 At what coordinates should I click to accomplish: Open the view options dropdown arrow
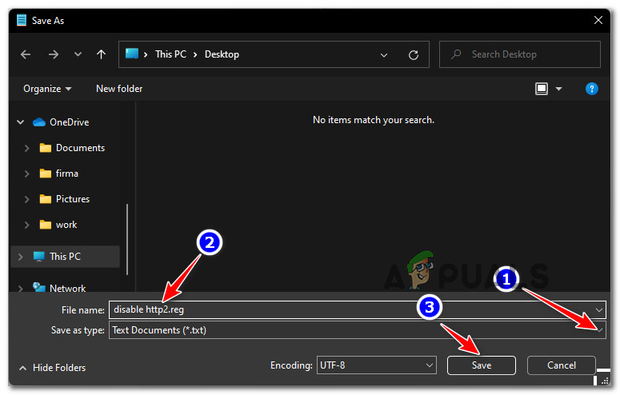tap(558, 89)
